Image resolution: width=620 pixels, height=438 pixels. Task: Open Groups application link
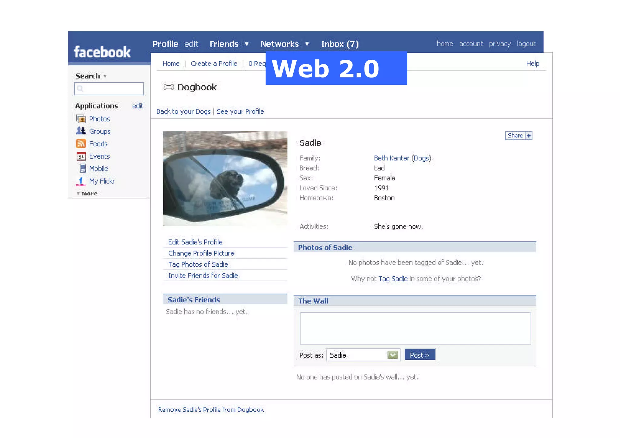100,131
